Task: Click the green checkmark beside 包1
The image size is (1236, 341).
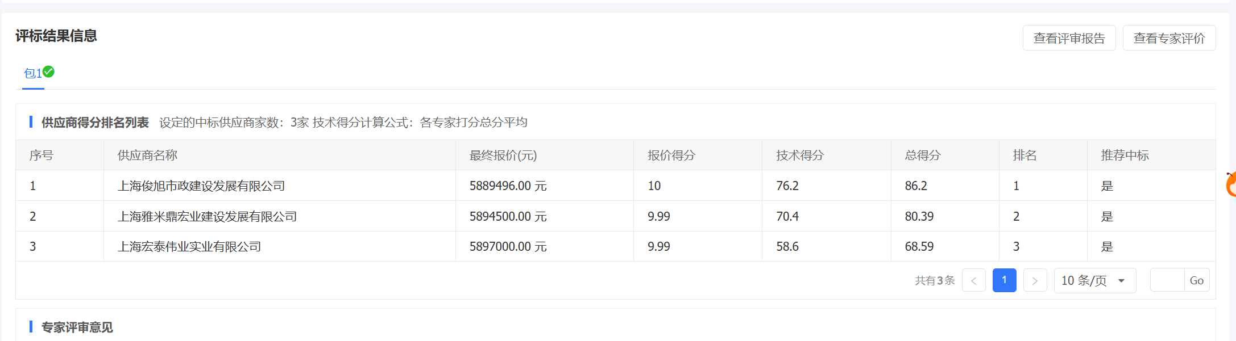Action: tap(49, 71)
